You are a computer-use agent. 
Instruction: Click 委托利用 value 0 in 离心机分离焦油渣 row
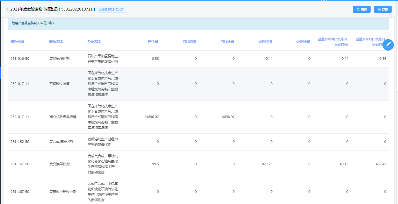tap(271, 117)
